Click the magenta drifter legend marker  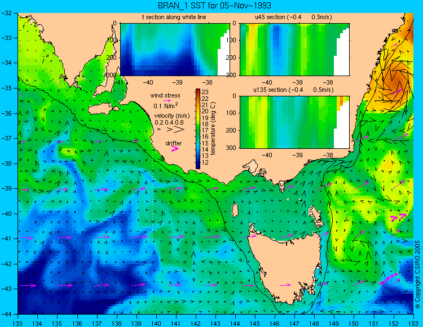[x=175, y=149]
